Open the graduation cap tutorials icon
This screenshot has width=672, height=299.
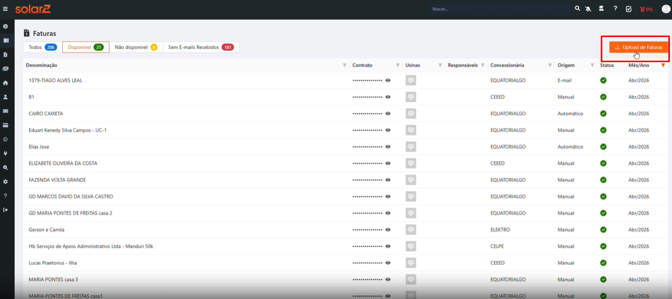pyautogui.click(x=601, y=9)
